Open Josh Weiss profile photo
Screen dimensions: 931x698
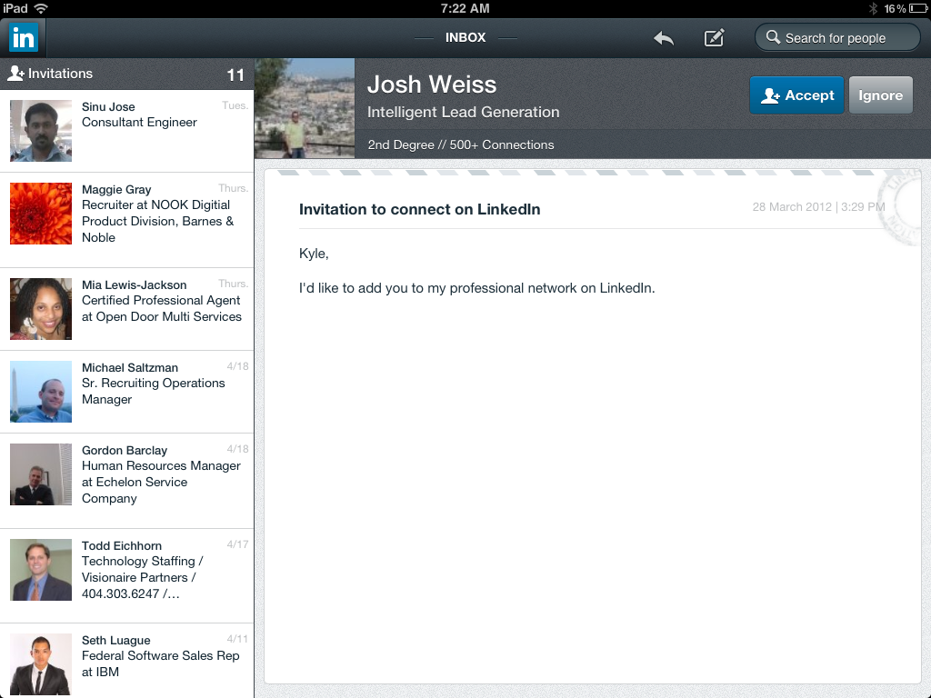pyautogui.click(x=305, y=108)
